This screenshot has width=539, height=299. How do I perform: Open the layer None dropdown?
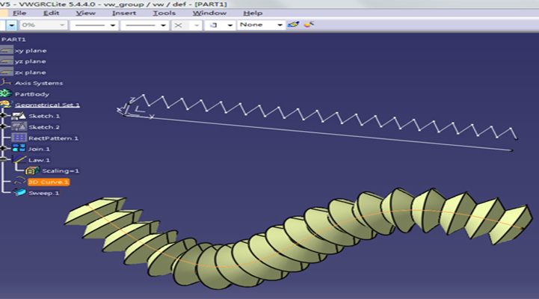click(x=280, y=25)
